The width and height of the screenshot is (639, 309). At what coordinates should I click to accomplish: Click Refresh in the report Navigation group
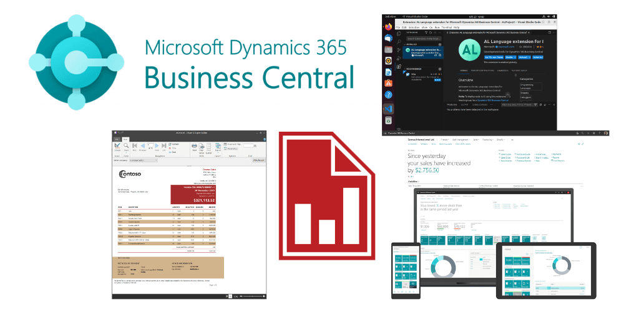(174, 144)
